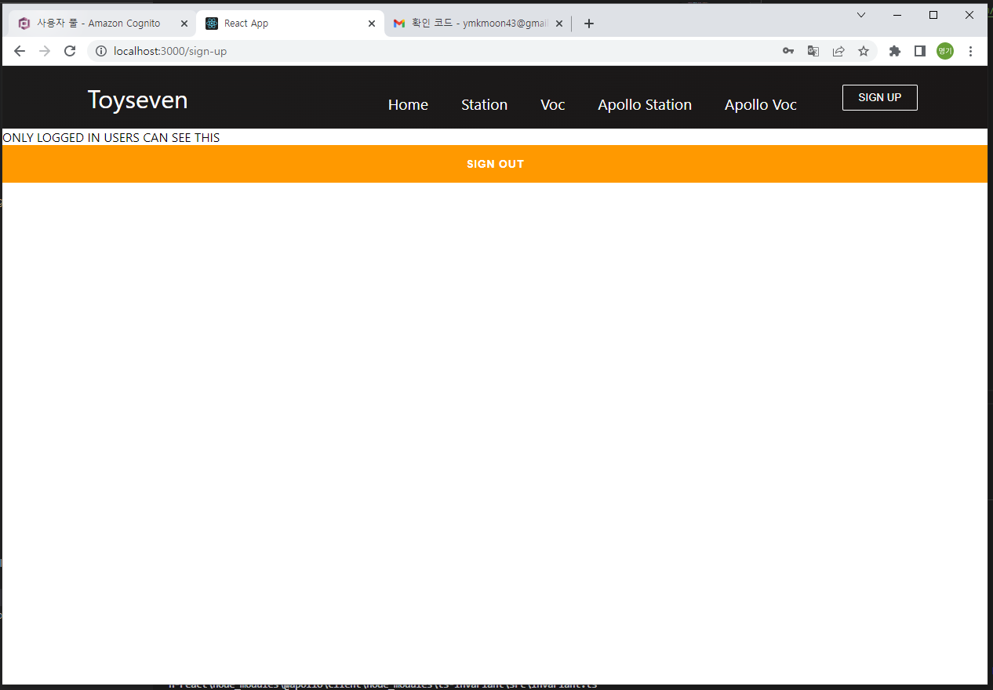The height and width of the screenshot is (690, 993).
Task: Open Chrome's three-dot options menu
Action: (970, 50)
